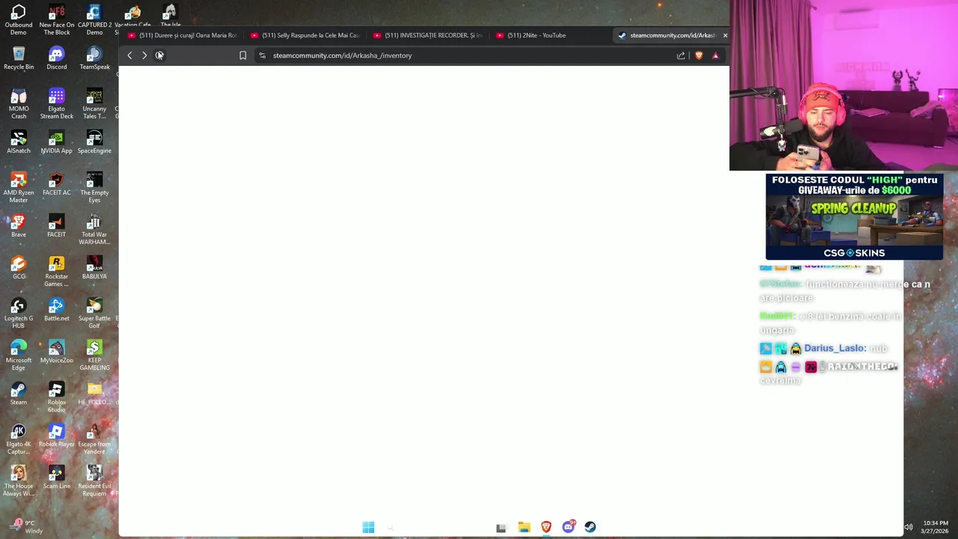
Task: Open Brave Shields lion icon
Action: pyautogui.click(x=698, y=55)
